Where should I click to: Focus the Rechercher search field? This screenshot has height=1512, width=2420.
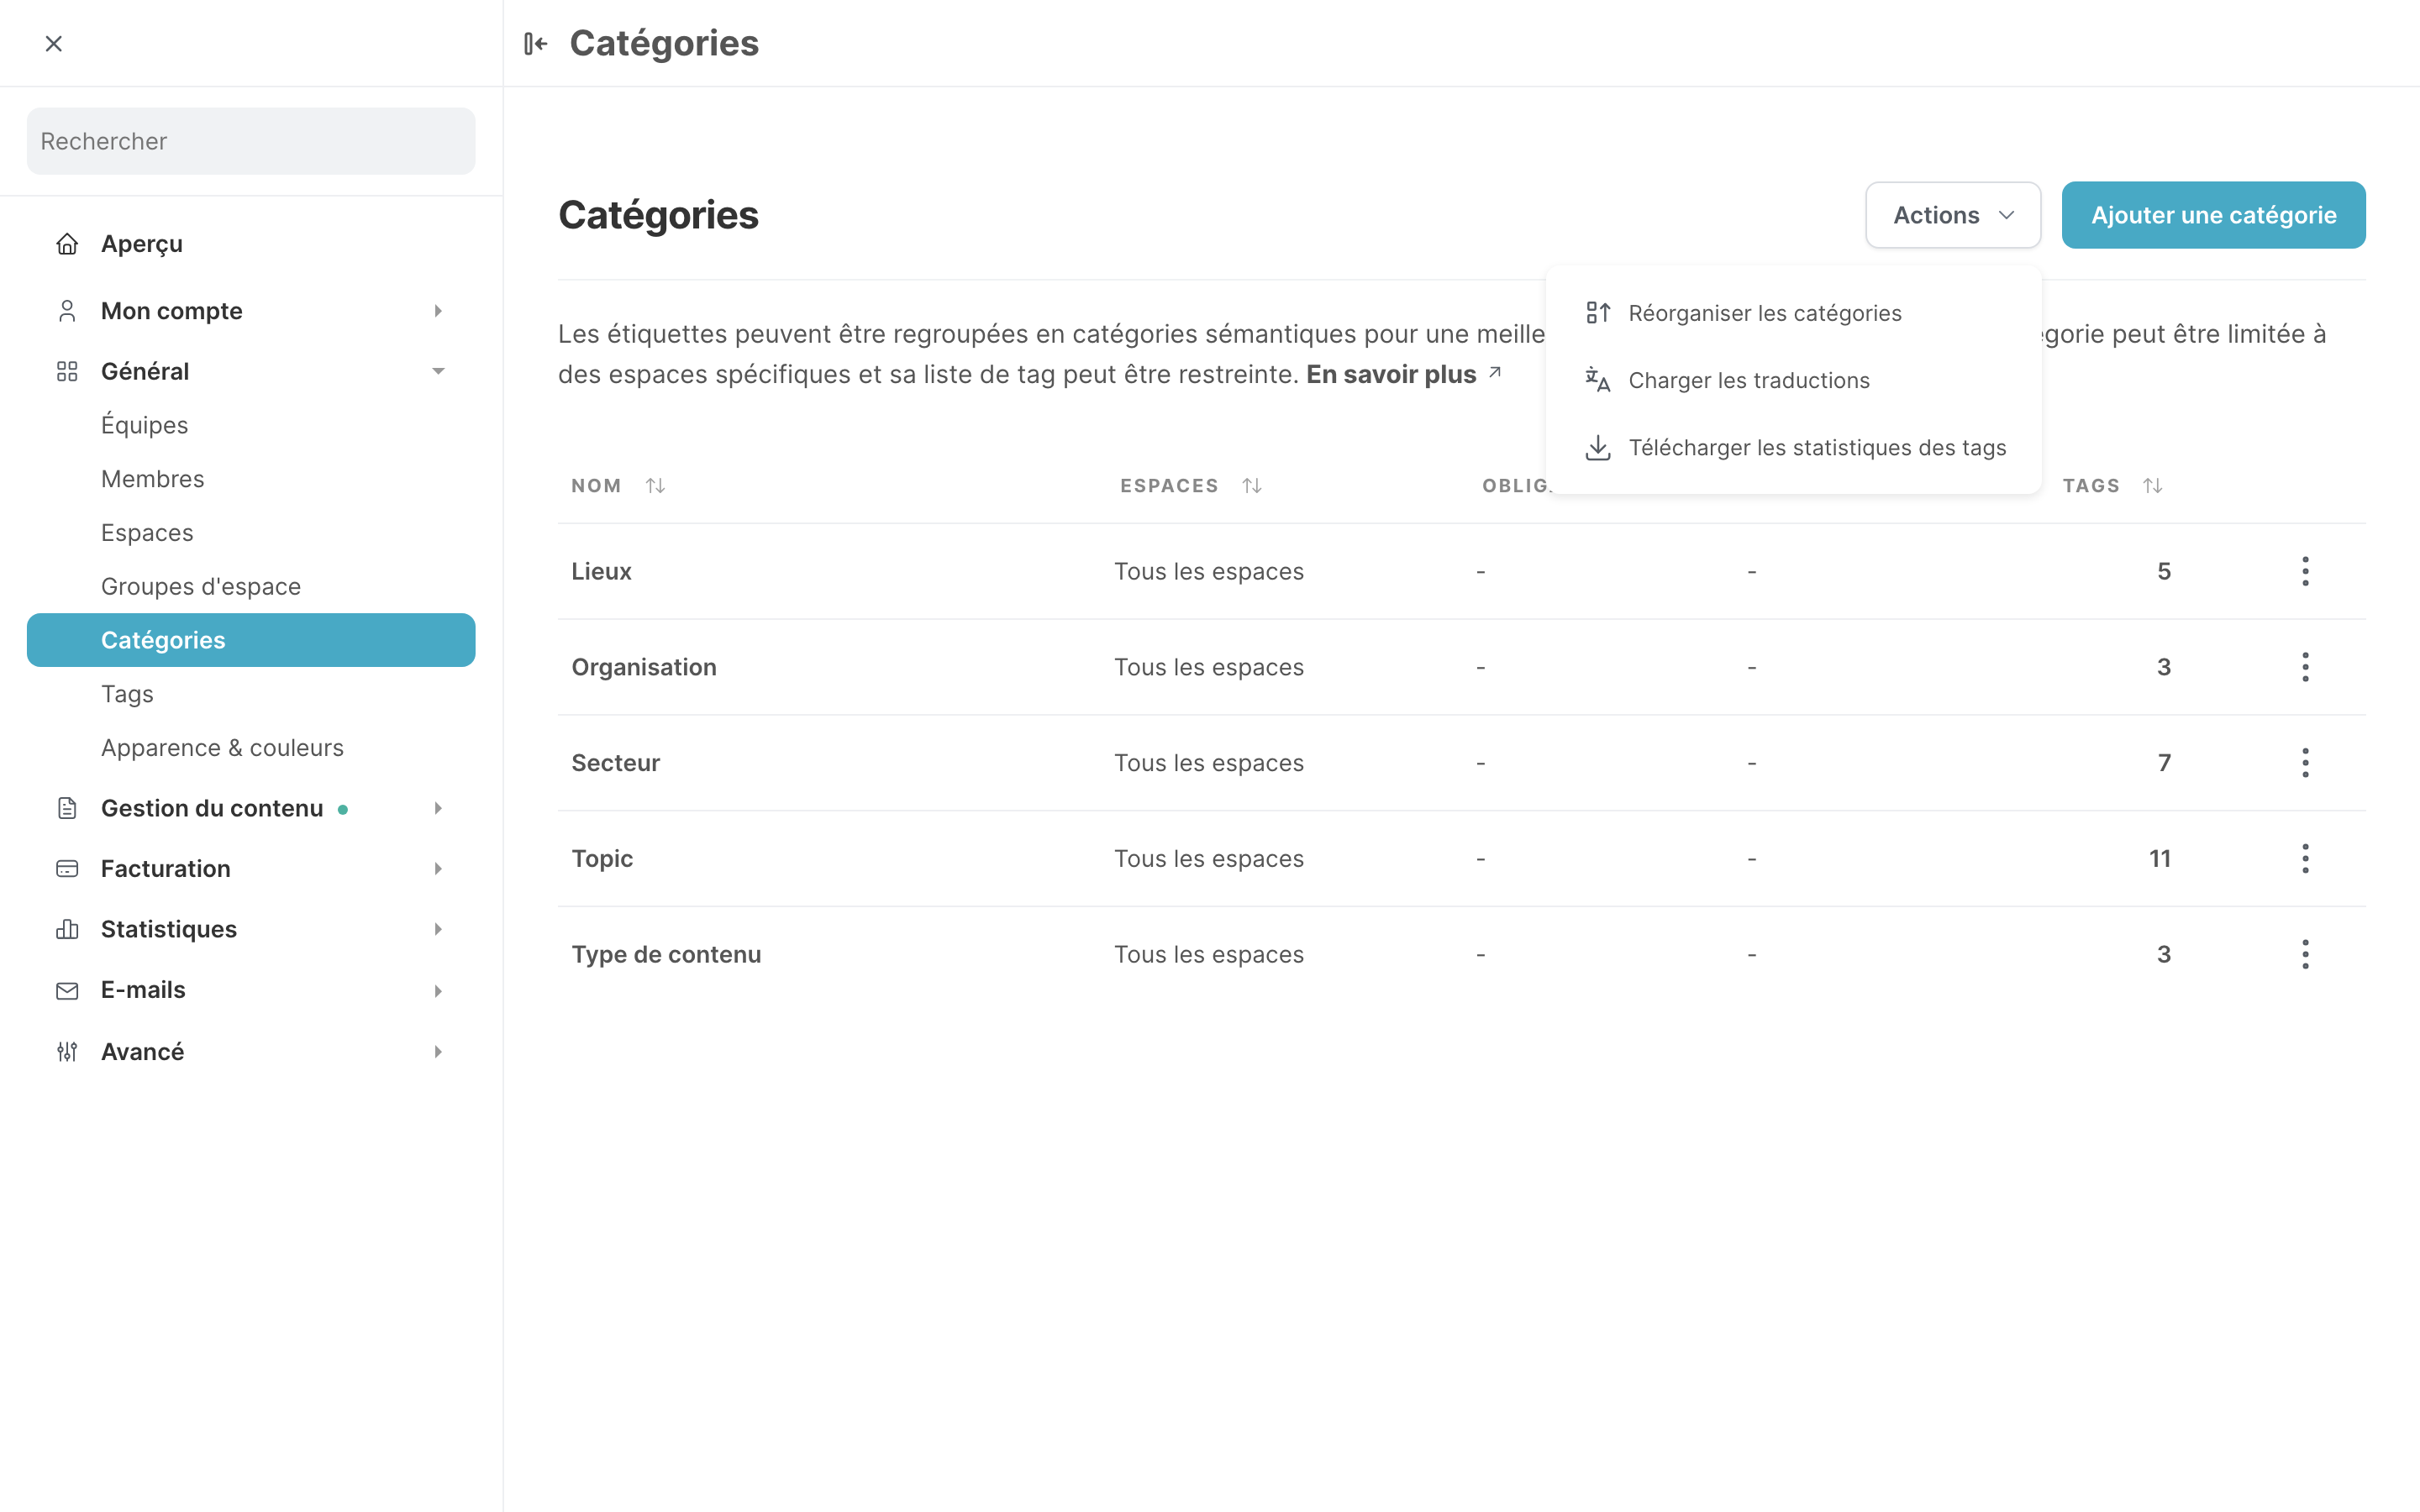[251, 141]
